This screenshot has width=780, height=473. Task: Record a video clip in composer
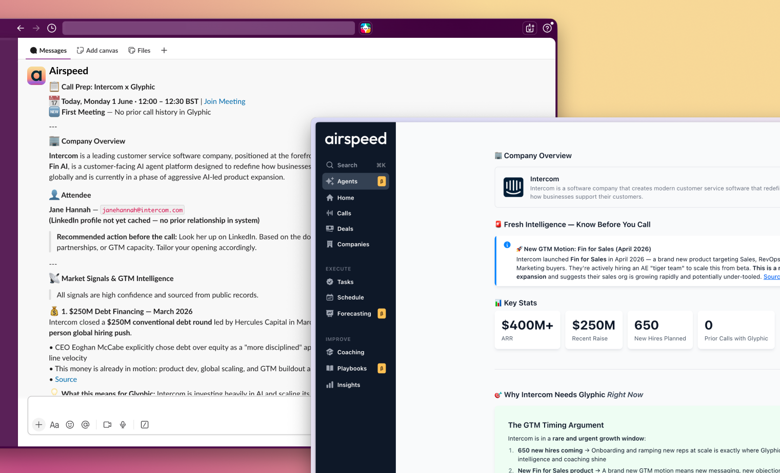pyautogui.click(x=107, y=424)
